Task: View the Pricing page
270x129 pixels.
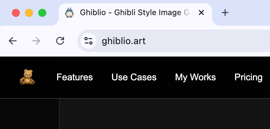Action: point(249,77)
